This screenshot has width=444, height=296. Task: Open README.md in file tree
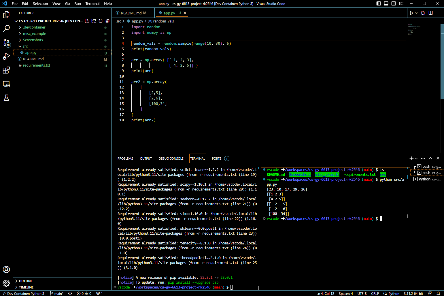62,59
